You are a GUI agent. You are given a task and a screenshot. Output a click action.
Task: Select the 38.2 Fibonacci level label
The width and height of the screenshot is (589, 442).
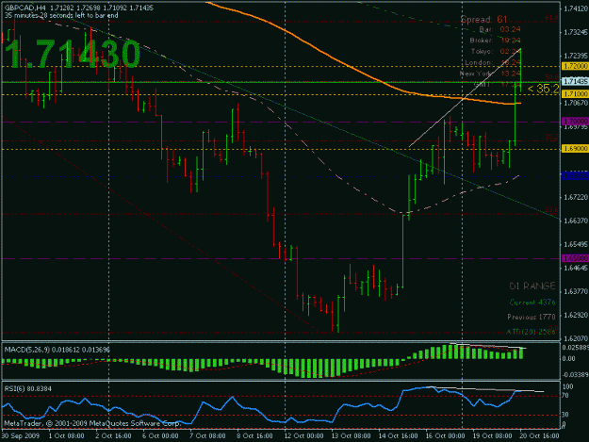coord(551,138)
